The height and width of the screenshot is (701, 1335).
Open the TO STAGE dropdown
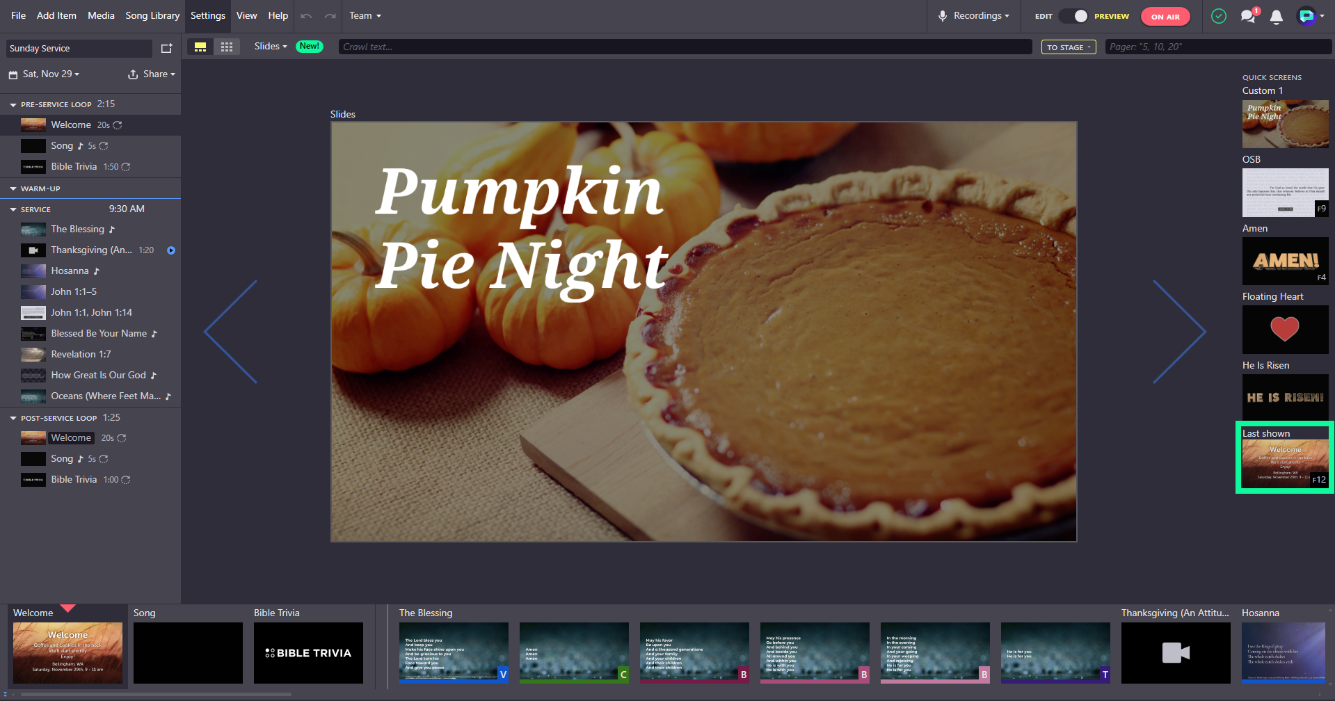pos(1069,47)
